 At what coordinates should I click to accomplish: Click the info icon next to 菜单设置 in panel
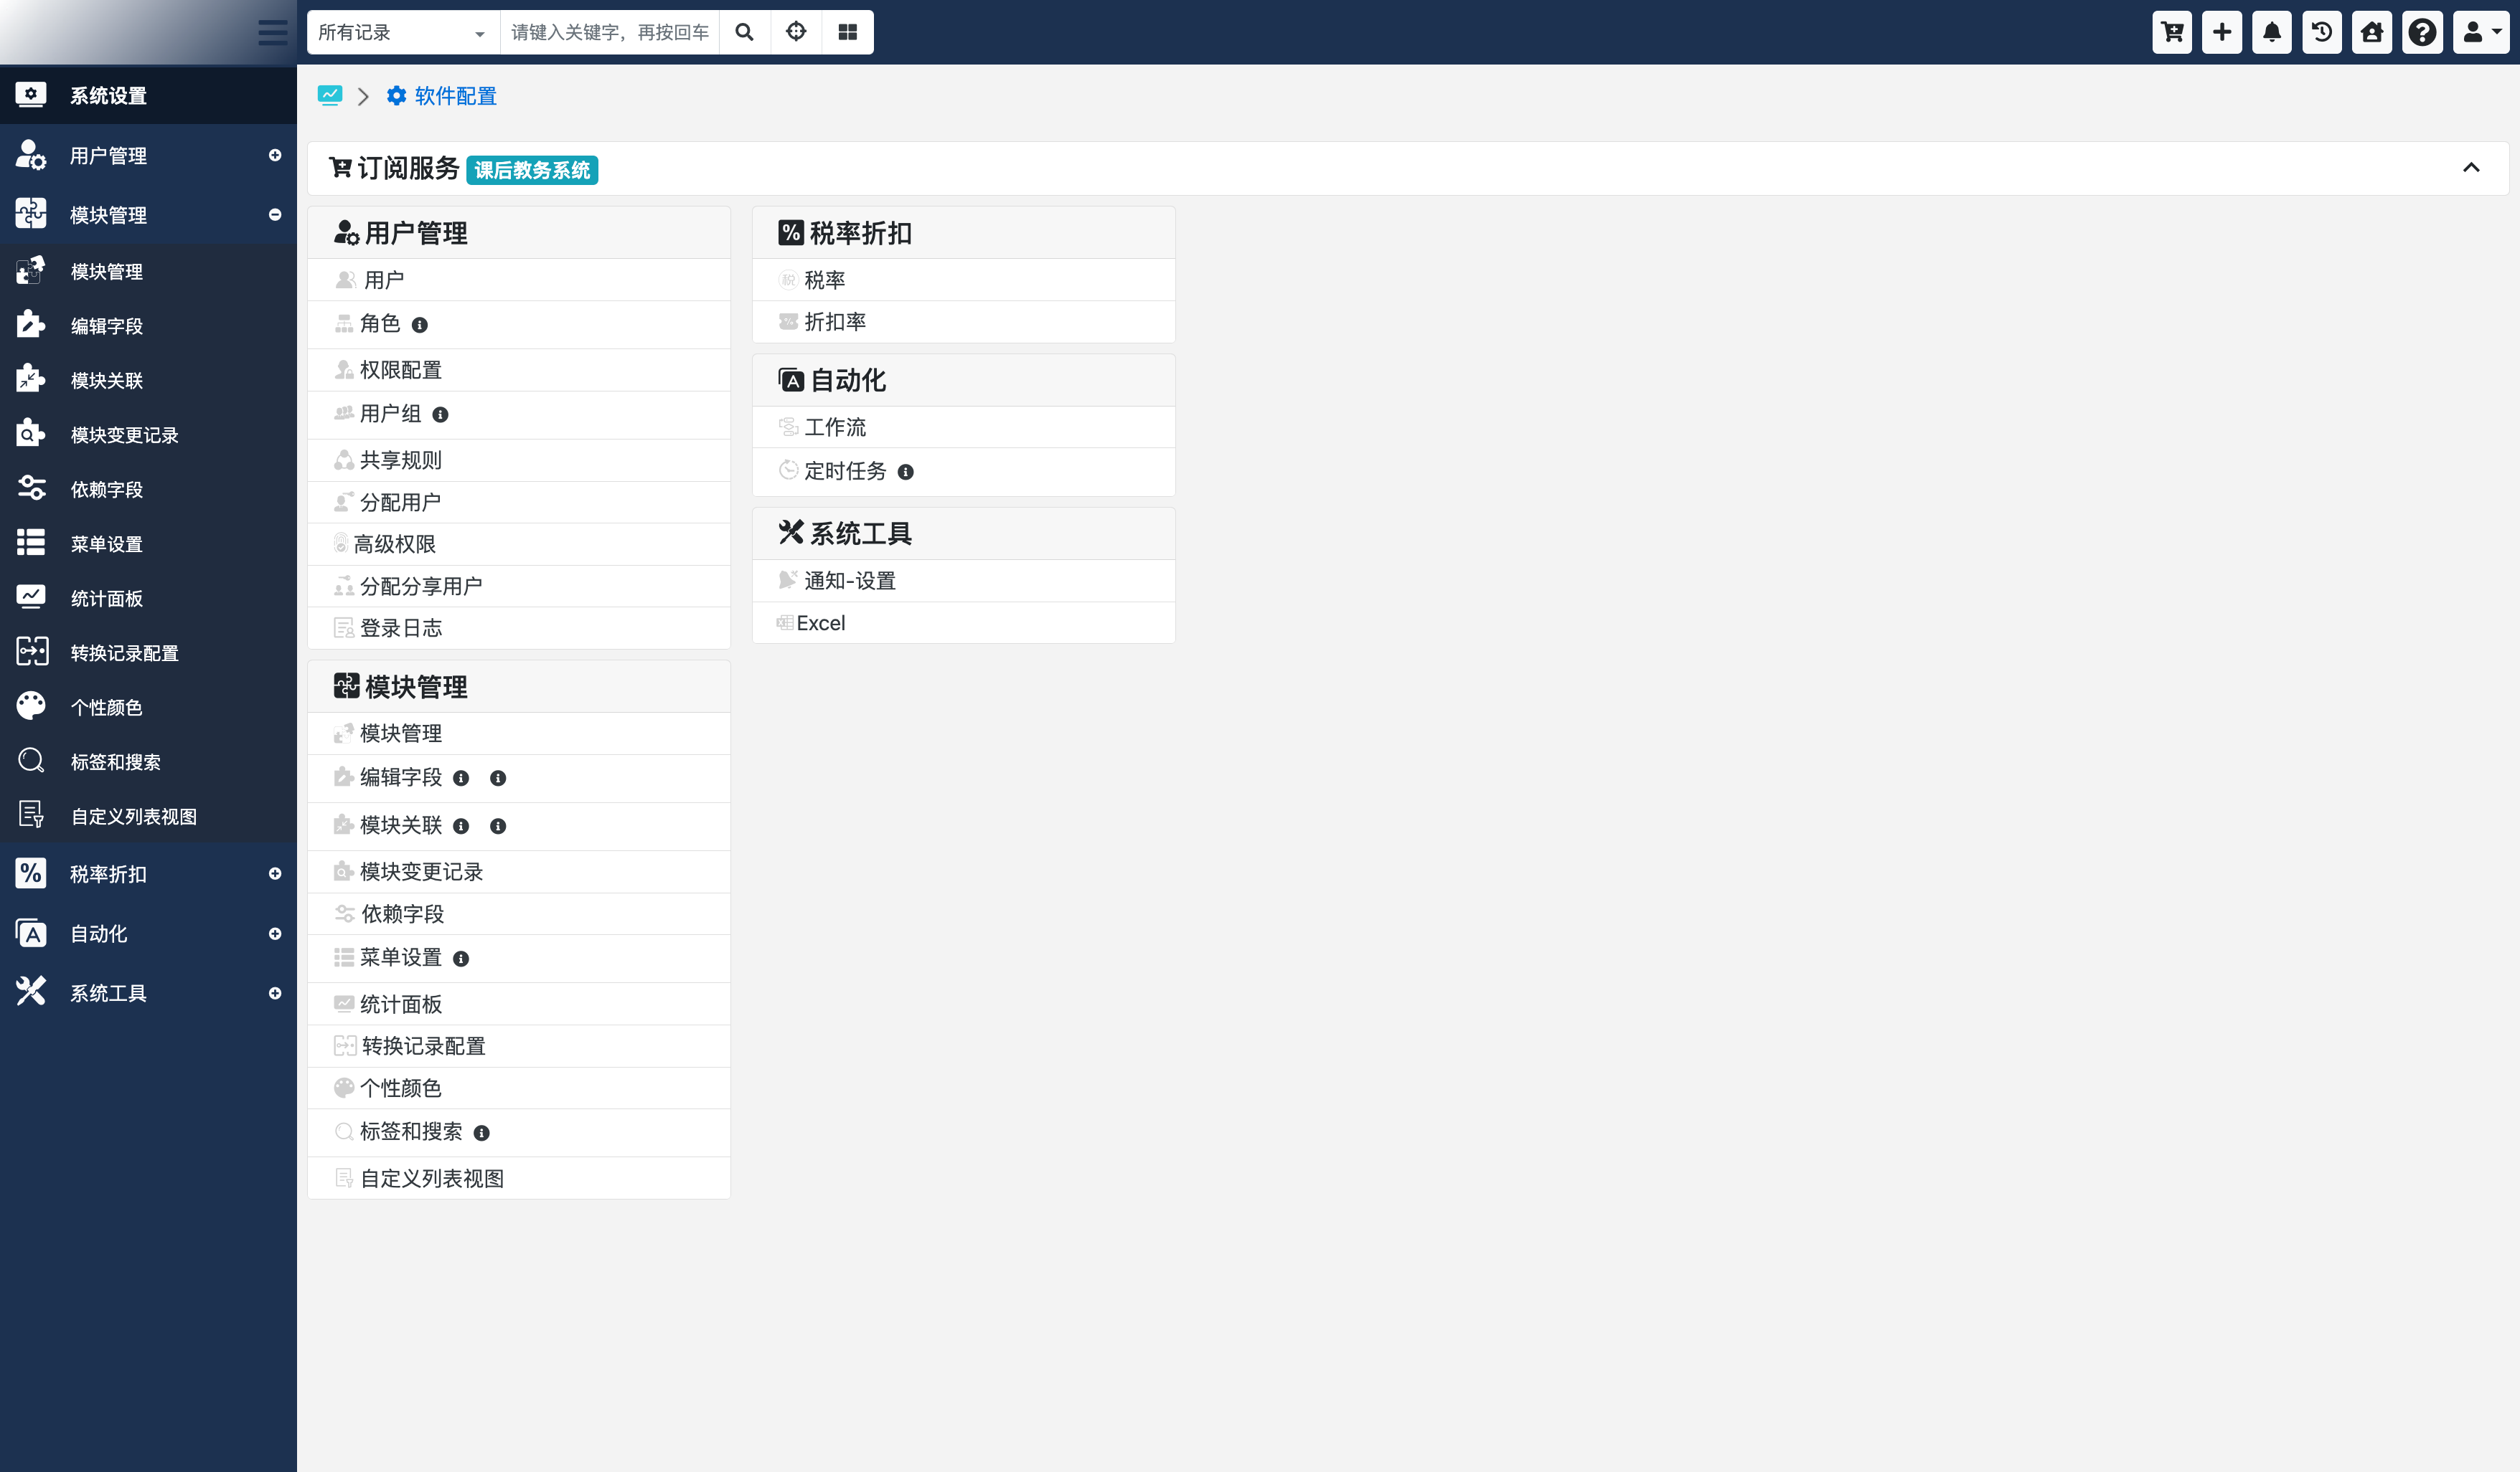461,959
